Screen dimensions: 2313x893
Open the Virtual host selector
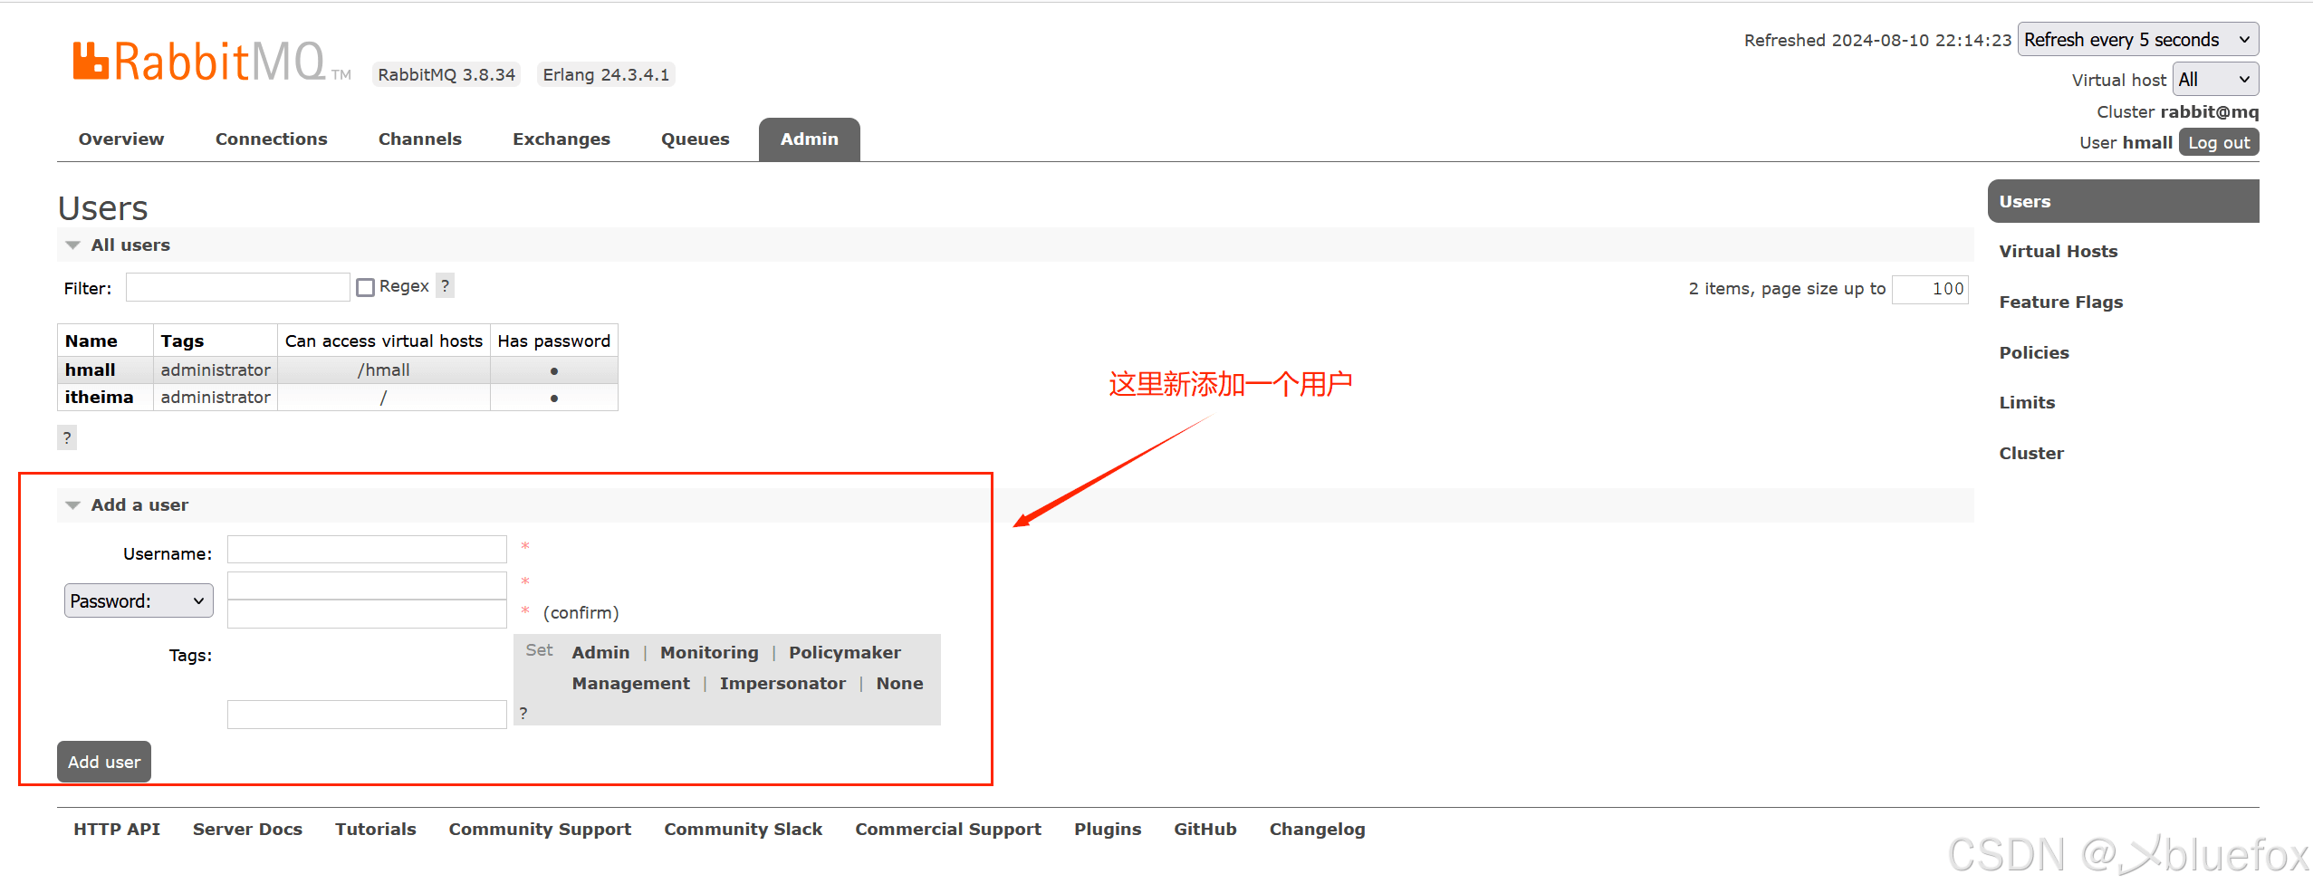tap(2215, 80)
